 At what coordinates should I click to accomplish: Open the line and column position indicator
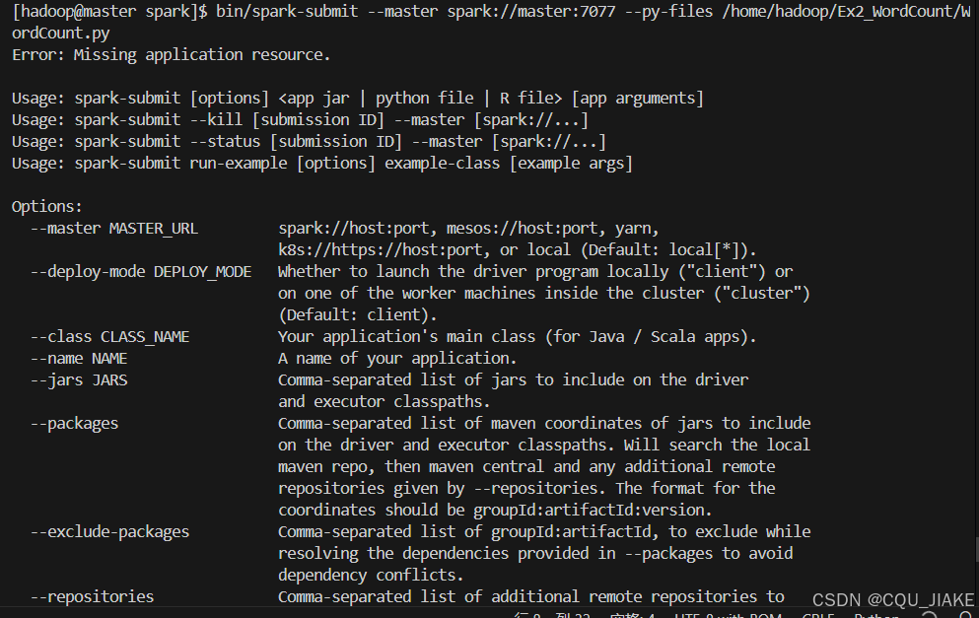552,616
